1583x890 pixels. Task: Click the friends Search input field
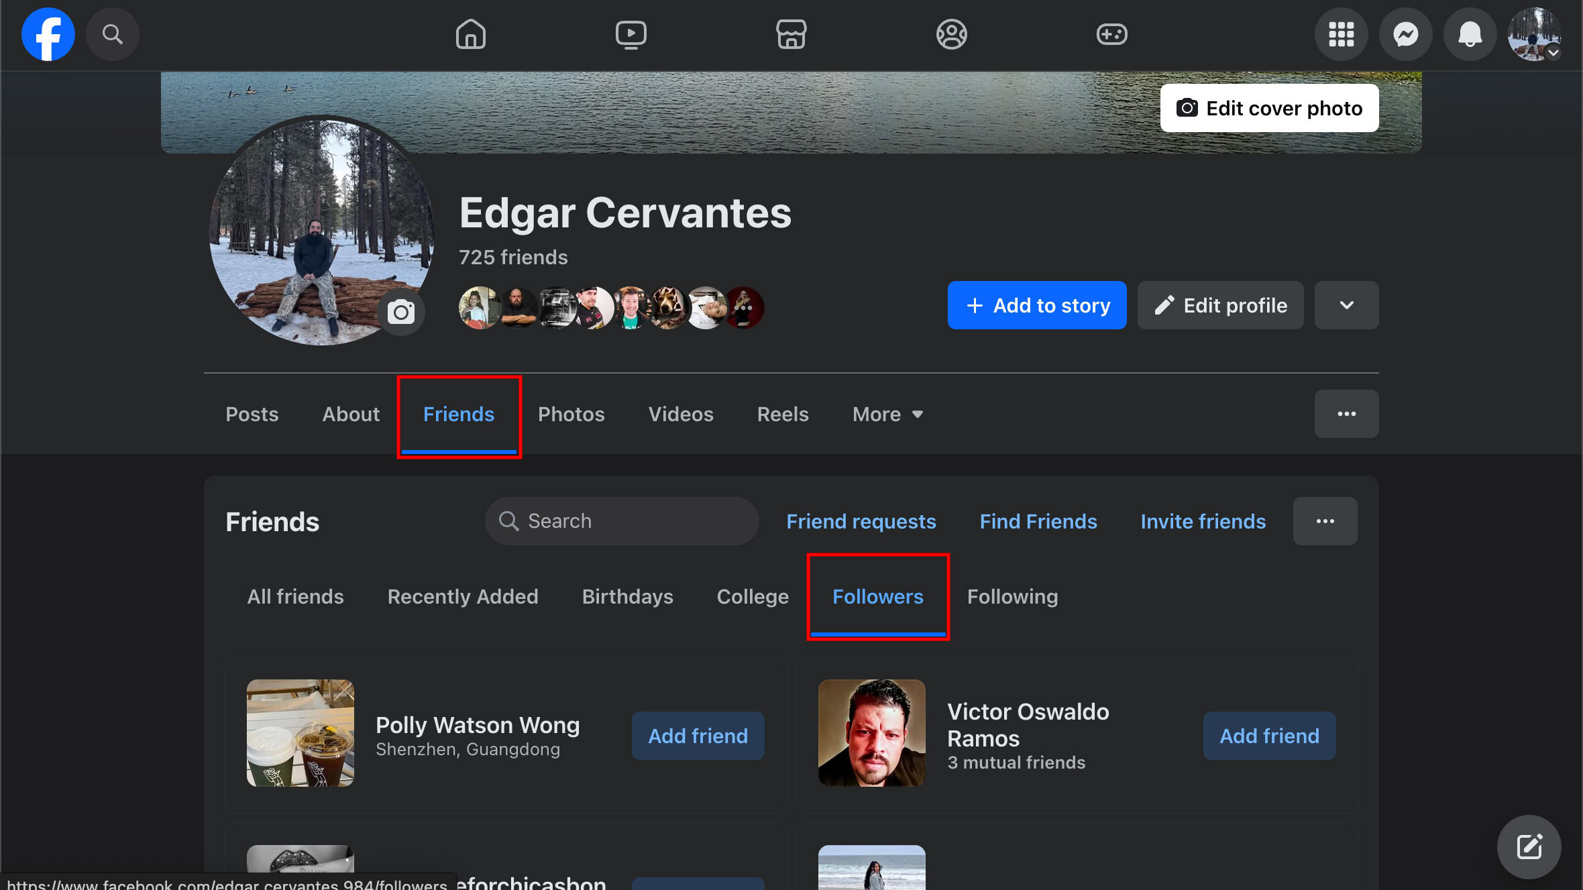[631, 521]
